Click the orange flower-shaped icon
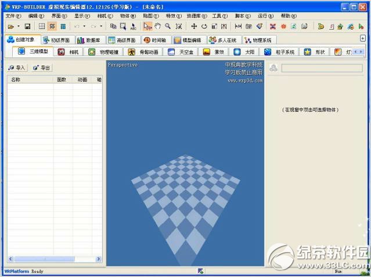Viewport: 371px width, 277px height. pyautogui.click(x=283, y=27)
